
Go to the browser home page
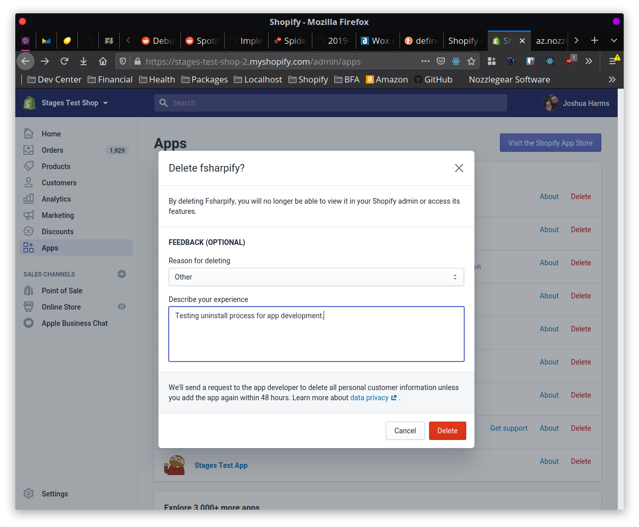[103, 61]
